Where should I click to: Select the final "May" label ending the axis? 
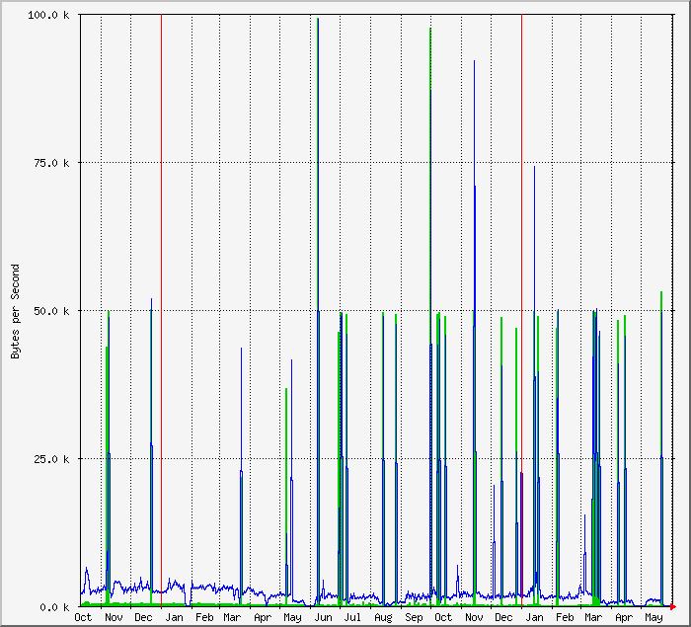click(653, 617)
